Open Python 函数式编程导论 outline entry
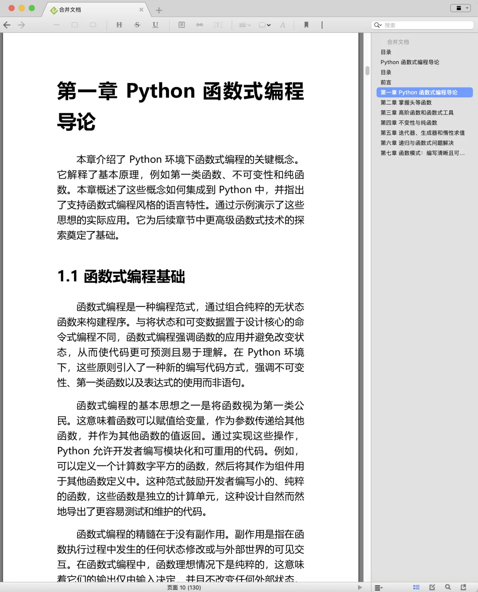This screenshot has width=478, height=592. pos(410,62)
